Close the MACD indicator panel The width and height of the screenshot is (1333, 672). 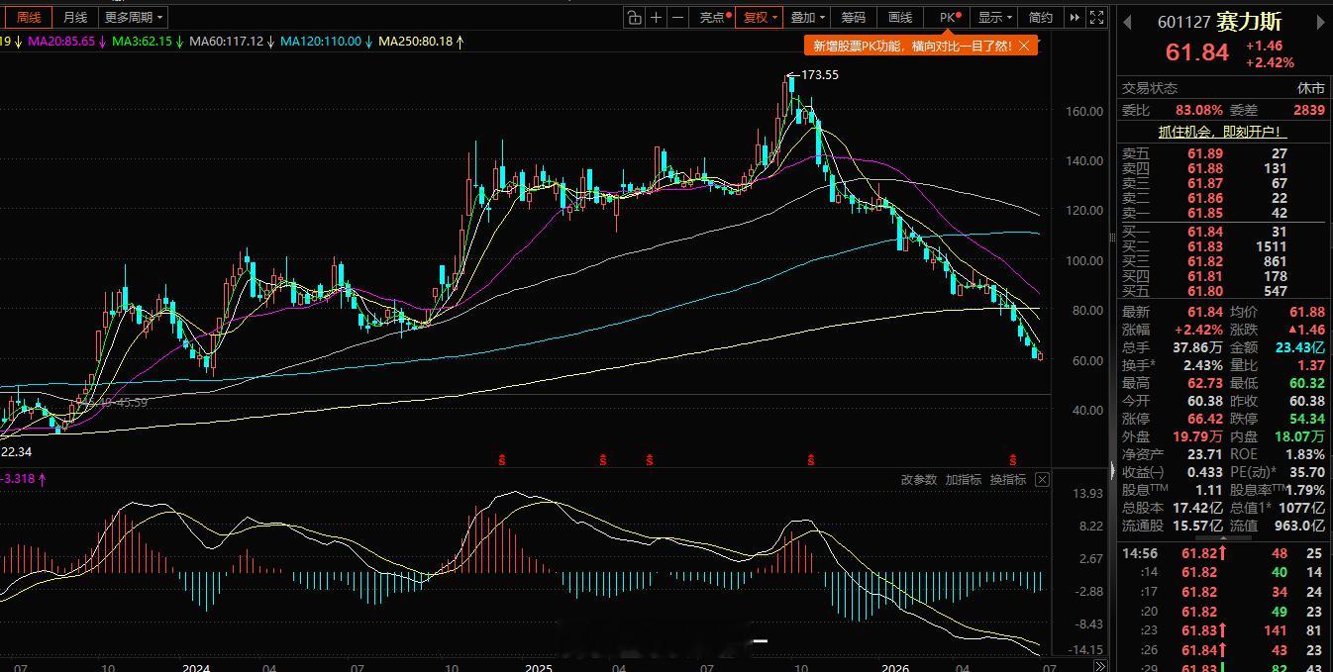tap(1042, 479)
